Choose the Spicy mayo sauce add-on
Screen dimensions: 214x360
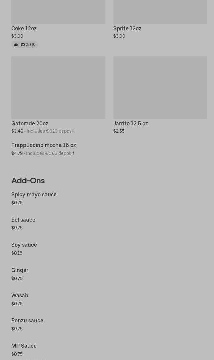pyautogui.click(x=34, y=195)
